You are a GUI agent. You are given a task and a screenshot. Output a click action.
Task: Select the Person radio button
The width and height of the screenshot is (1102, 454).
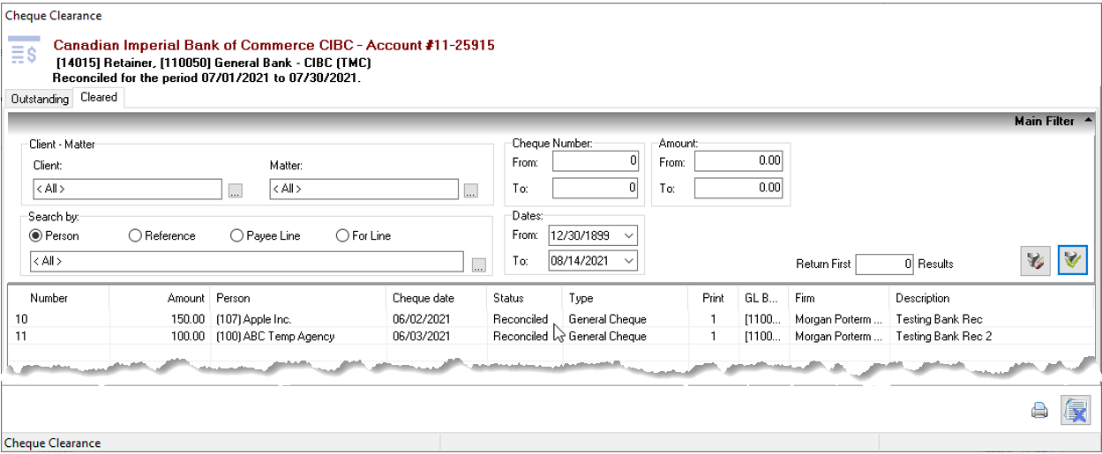point(54,235)
